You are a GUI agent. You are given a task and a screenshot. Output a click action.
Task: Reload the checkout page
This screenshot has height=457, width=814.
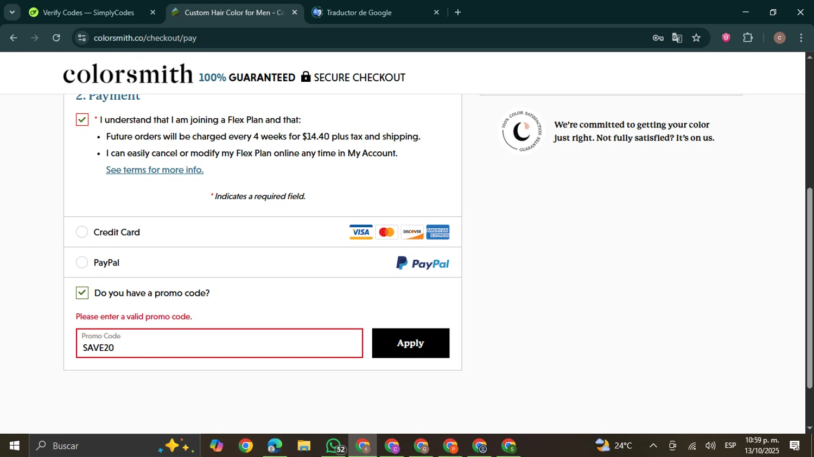pyautogui.click(x=56, y=38)
